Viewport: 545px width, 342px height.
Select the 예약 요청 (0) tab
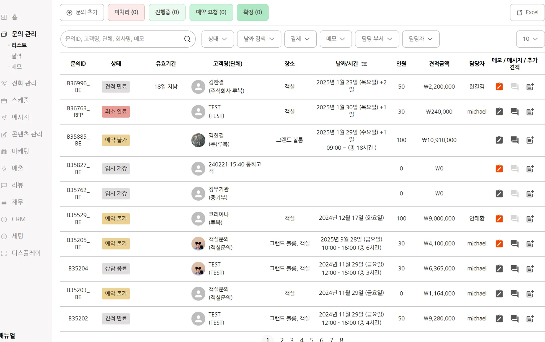click(211, 12)
